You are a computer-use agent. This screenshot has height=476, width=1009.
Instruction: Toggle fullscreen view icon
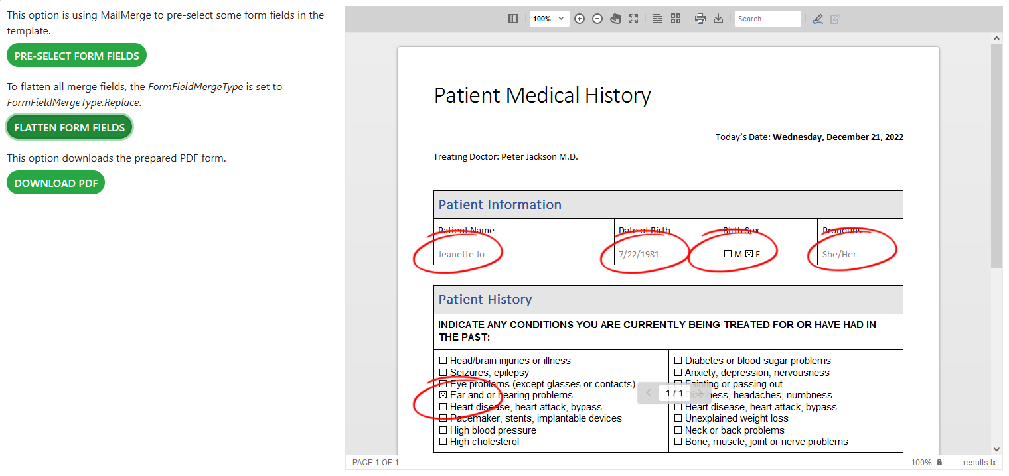pyautogui.click(x=633, y=19)
